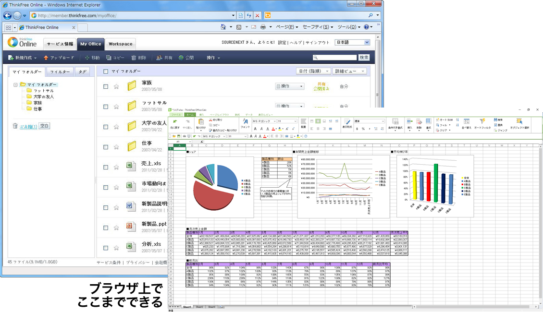The image size is (543, 312).
Task: Click the font color red A swatch in ribbon
Action: 273,129
